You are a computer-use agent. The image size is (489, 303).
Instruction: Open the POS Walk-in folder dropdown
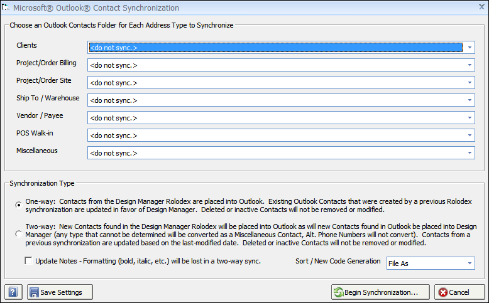(x=281, y=135)
